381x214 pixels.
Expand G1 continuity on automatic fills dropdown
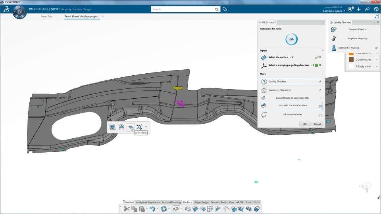click(321, 98)
